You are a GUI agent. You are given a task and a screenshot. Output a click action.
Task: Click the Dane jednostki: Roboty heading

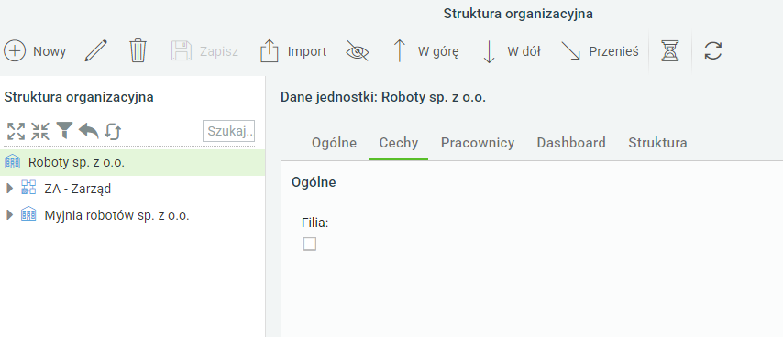(383, 97)
